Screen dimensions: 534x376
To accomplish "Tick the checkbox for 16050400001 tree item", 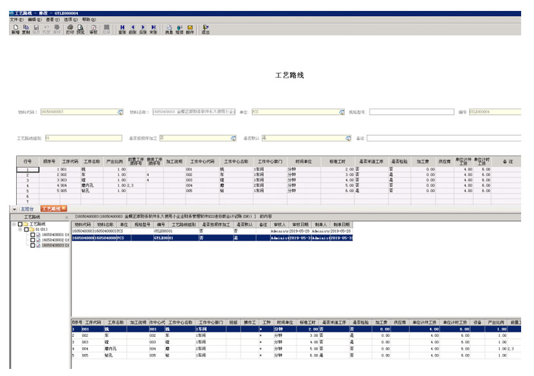I will click(x=33, y=235).
